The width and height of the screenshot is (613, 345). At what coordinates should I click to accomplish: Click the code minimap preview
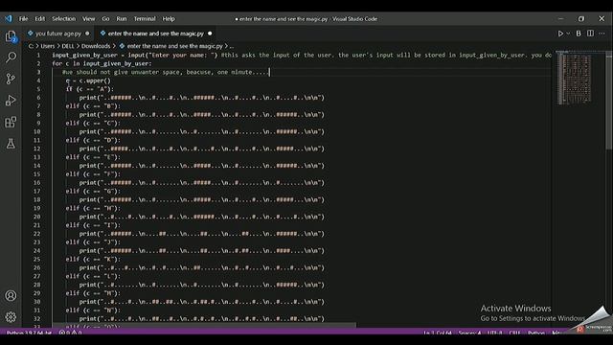coord(574,79)
